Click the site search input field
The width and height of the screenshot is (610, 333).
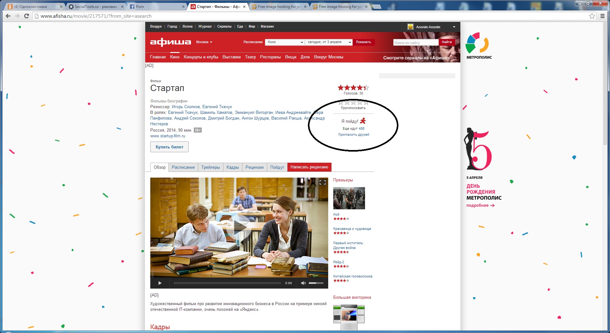click(416, 42)
